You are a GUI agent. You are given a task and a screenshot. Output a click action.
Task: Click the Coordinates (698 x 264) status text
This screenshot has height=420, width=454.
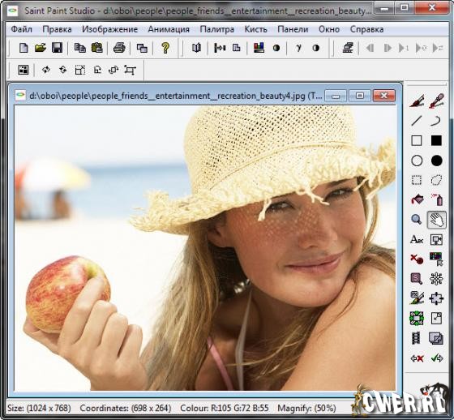[x=126, y=408]
